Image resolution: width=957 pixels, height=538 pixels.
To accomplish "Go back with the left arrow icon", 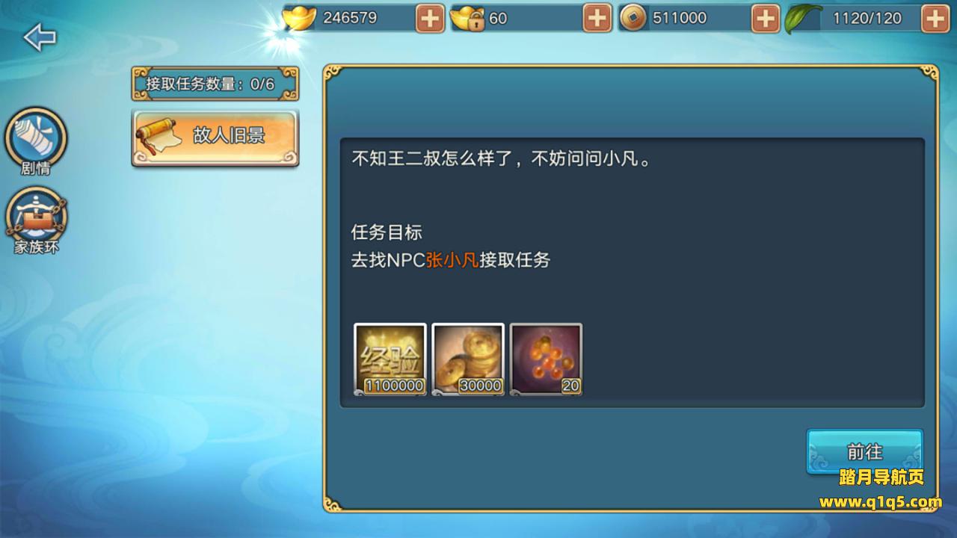I will pyautogui.click(x=40, y=37).
